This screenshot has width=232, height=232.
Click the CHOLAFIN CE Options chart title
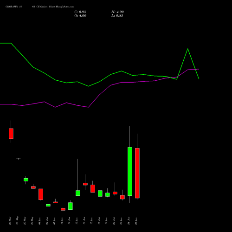pos(40,7)
